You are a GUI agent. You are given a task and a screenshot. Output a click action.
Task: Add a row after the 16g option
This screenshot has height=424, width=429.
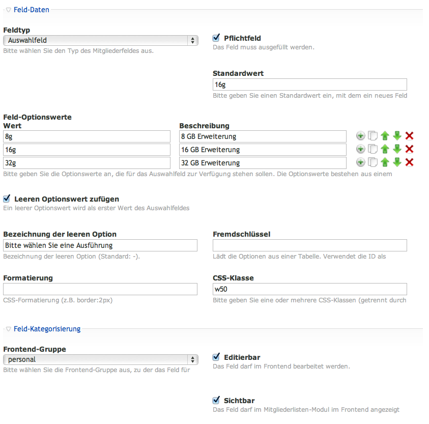pyautogui.click(x=360, y=149)
